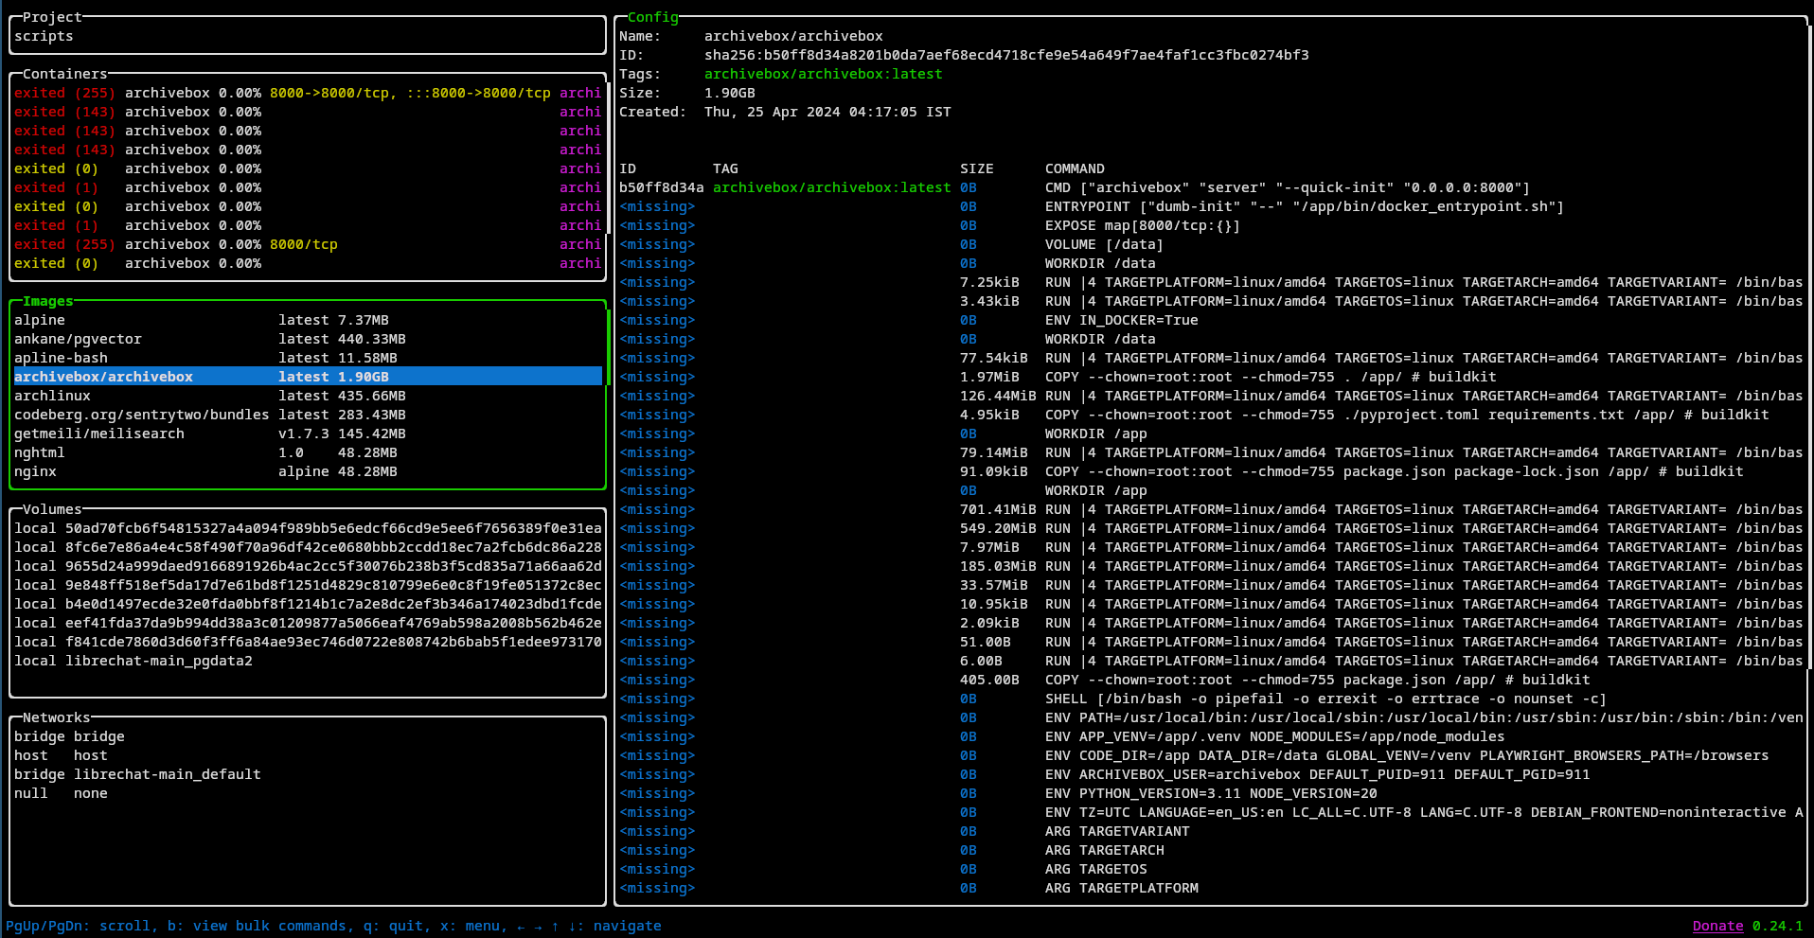The width and height of the screenshot is (1814, 938).
Task: Focus the Containers panel title
Action: coord(64,74)
